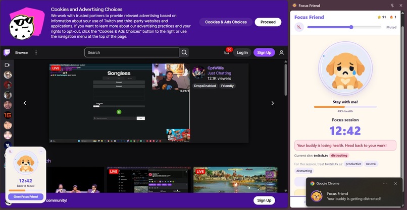This screenshot has width=407, height=210.
Task: Click the featured Songless stream video
Action: [x=119, y=103]
